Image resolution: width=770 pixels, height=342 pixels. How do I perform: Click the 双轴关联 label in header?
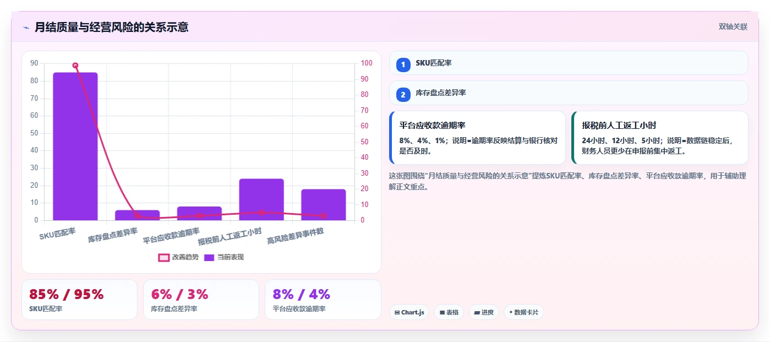pos(733,26)
